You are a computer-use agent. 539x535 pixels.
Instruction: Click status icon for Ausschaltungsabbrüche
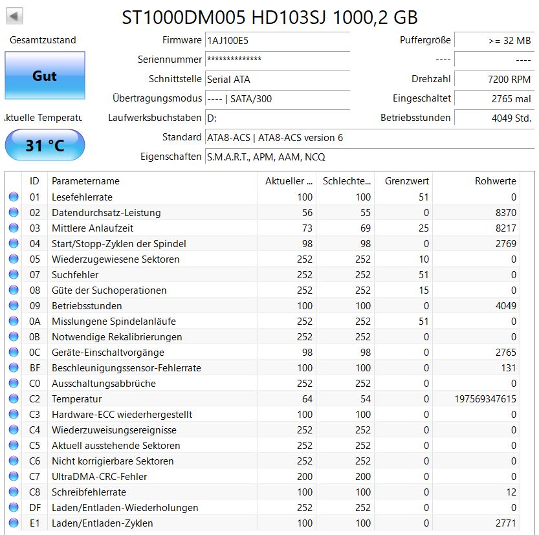pos(14,383)
